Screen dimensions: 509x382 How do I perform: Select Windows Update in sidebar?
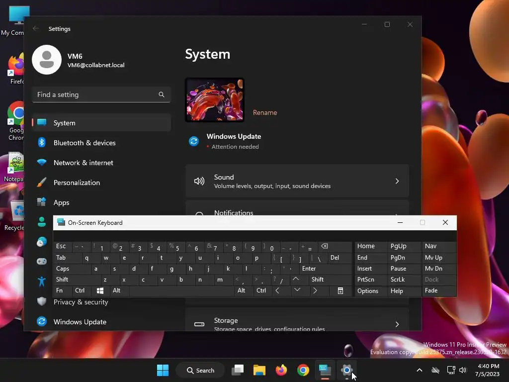pyautogui.click(x=101, y=322)
